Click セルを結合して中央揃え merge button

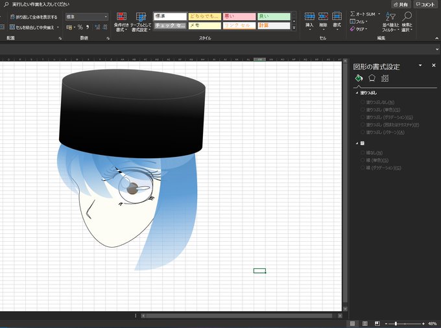point(32,27)
